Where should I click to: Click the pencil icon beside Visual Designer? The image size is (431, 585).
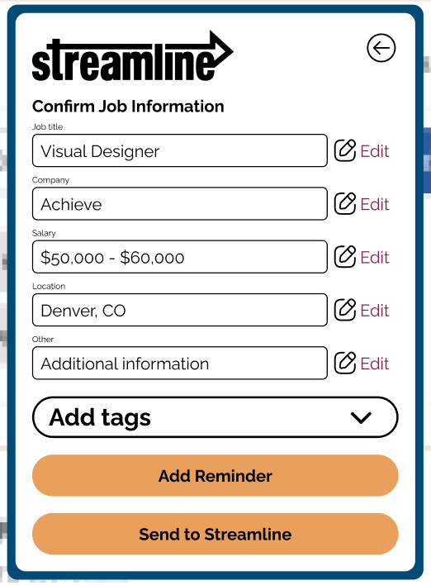(345, 150)
